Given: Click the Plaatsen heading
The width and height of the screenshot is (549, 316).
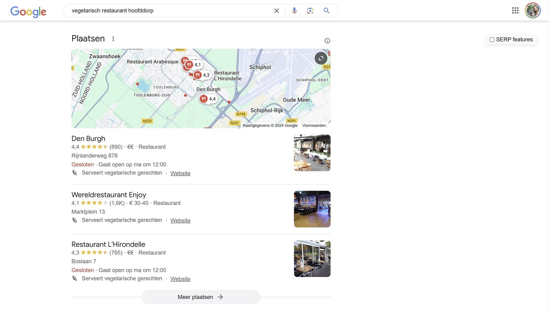Looking at the screenshot, I should (88, 39).
